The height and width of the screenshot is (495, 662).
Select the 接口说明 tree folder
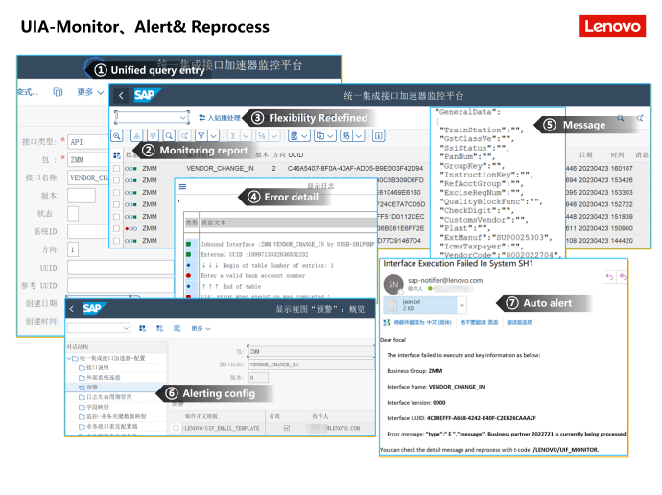94,367
